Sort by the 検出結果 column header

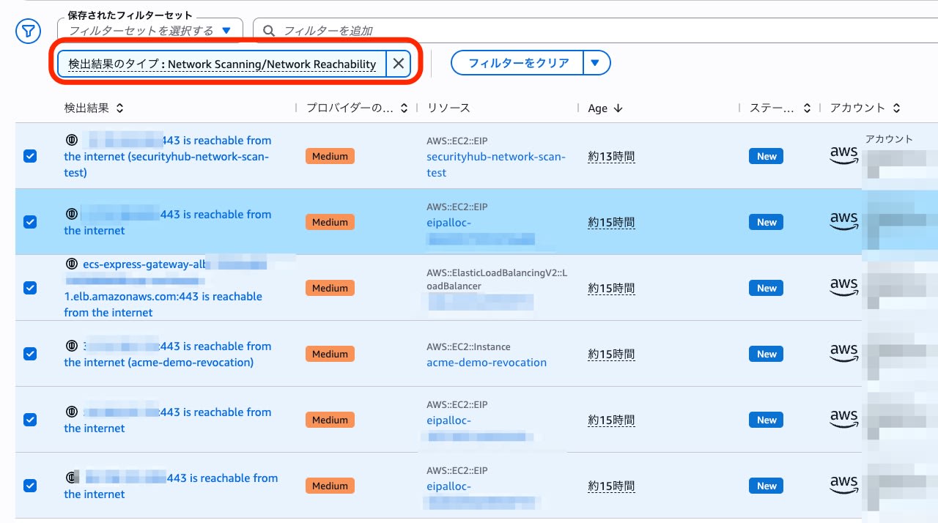tap(94, 108)
